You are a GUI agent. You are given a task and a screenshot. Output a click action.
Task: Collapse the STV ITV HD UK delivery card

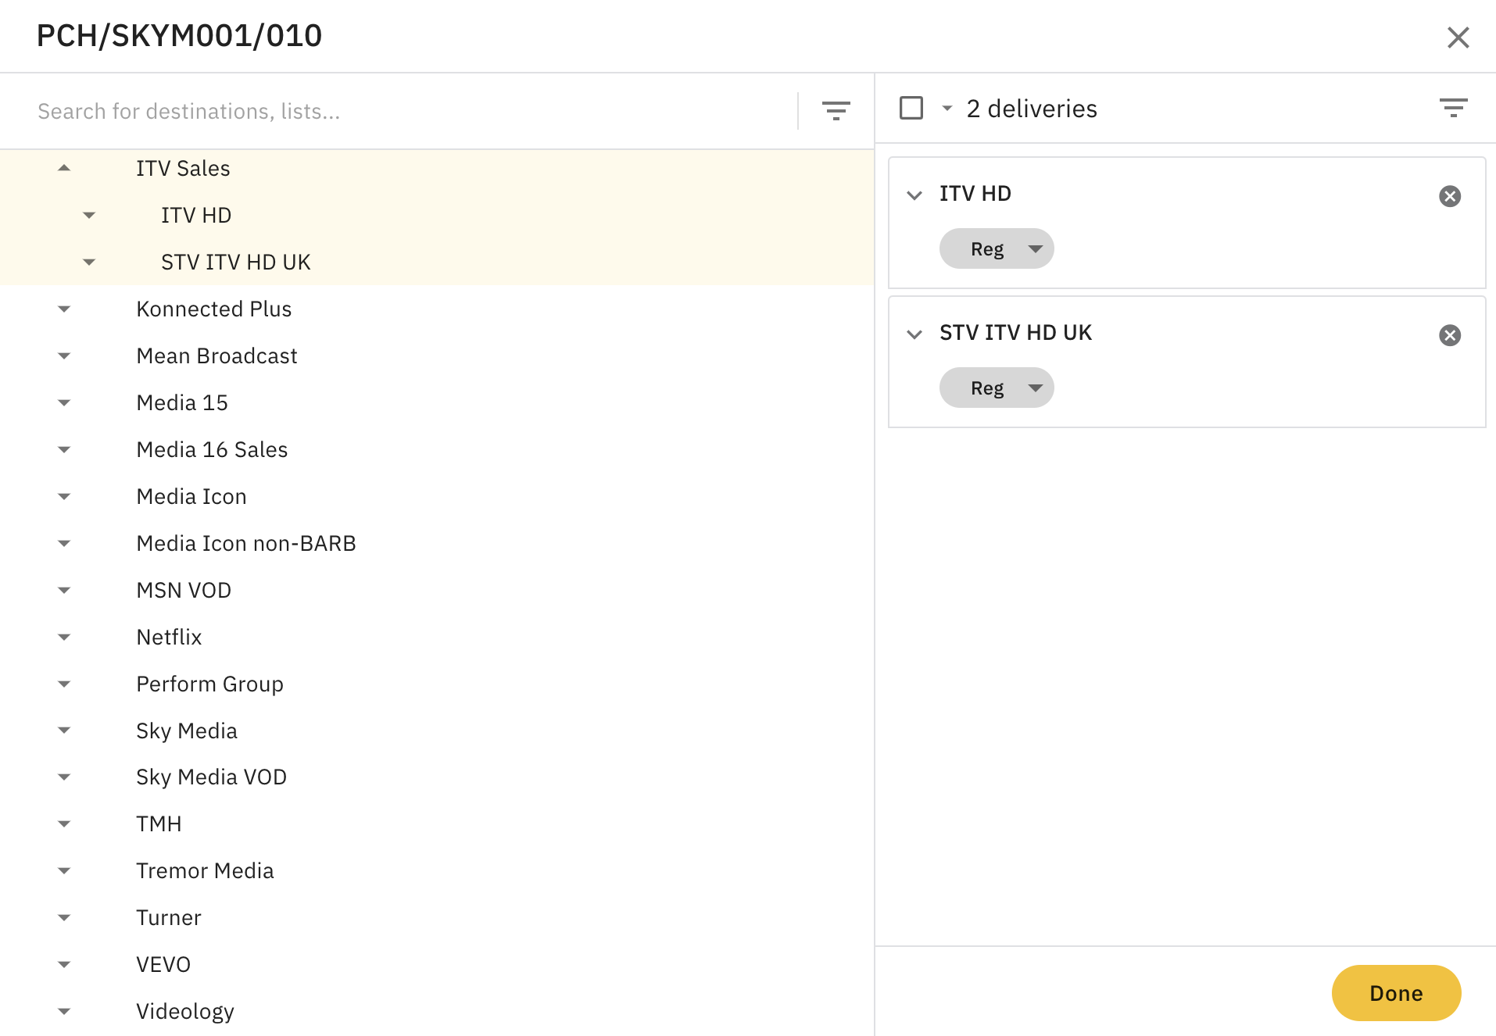coord(914,334)
